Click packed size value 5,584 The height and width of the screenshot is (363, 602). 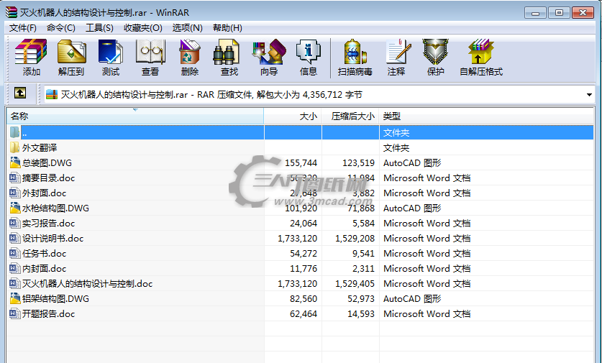pyautogui.click(x=363, y=224)
